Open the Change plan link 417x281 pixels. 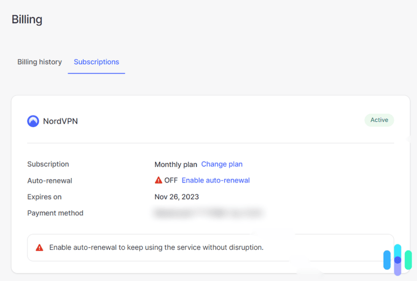coord(222,164)
